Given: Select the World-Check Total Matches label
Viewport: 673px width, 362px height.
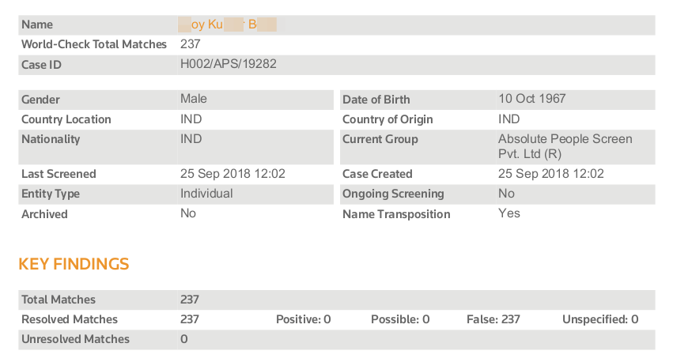Looking at the screenshot, I should [93, 44].
